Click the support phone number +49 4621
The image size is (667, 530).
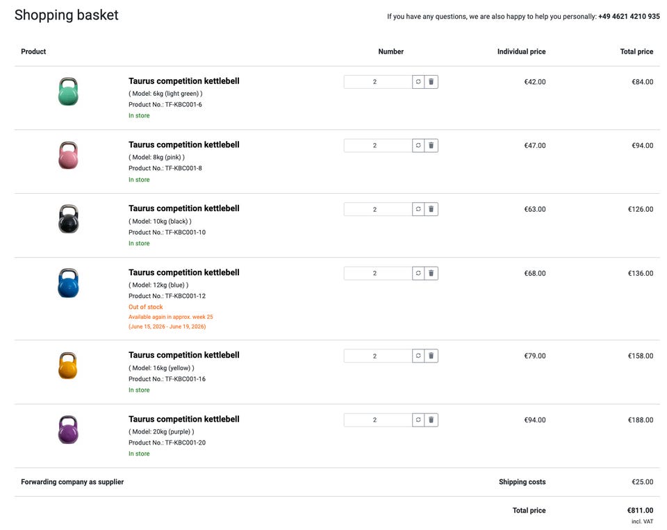628,17
